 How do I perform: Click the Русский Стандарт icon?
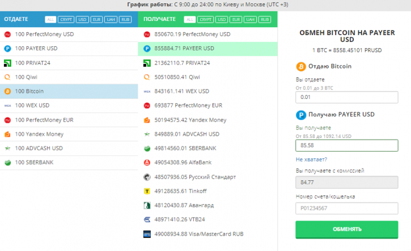coord(147,177)
